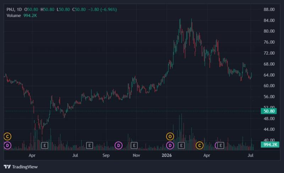Screen dimensions: 284x173
Task: Click the 2026 label on the time axis
Action: point(166,155)
